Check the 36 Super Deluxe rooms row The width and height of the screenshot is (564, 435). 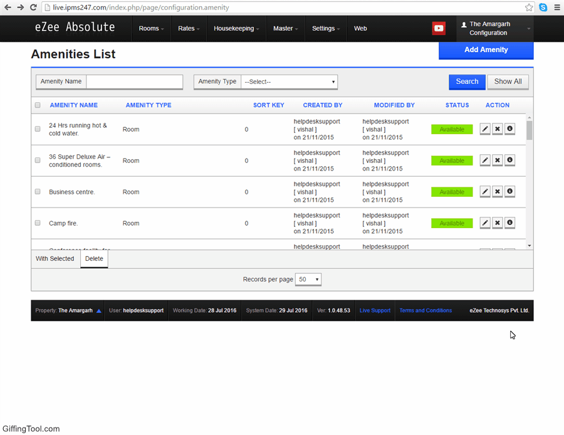point(38,160)
